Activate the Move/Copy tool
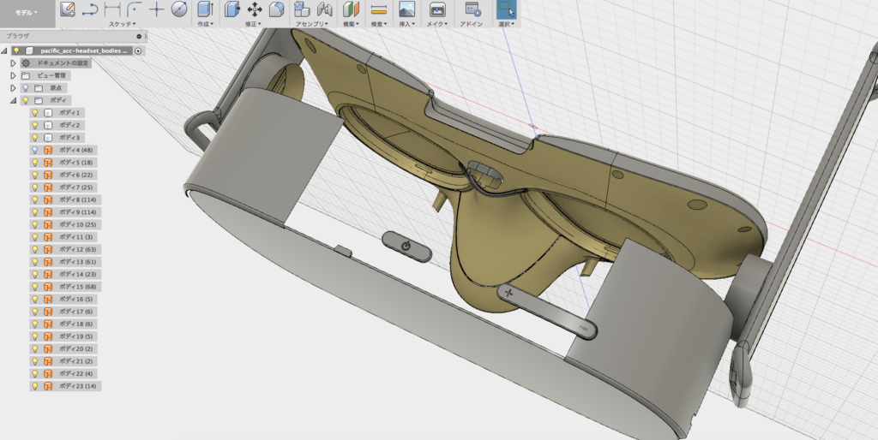The width and height of the screenshot is (878, 440). (255, 9)
